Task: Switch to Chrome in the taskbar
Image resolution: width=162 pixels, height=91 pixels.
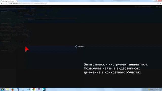Action: [34, 89]
